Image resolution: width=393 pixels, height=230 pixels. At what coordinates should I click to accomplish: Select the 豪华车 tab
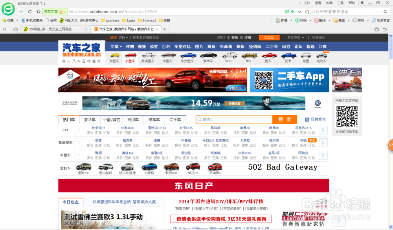click(90, 120)
